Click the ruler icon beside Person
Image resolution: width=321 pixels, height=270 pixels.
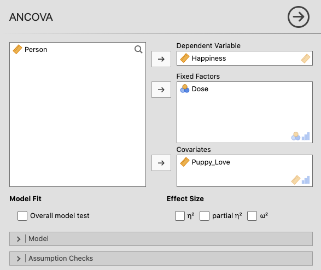pyautogui.click(x=17, y=50)
